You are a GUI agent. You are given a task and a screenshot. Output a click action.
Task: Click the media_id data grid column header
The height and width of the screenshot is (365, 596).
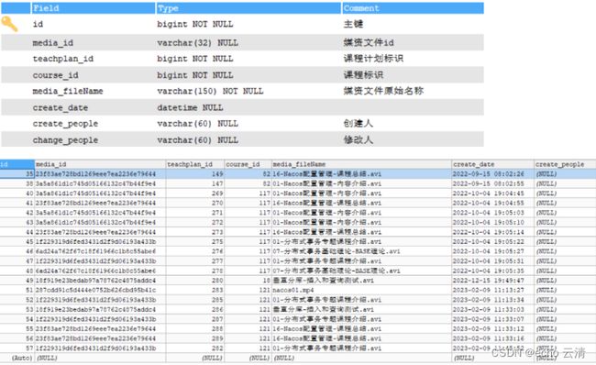pyautogui.click(x=100, y=164)
